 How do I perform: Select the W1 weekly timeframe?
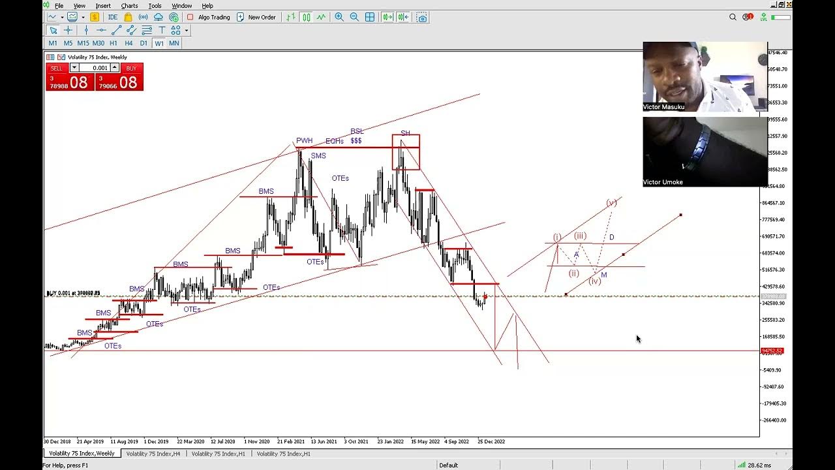click(159, 43)
